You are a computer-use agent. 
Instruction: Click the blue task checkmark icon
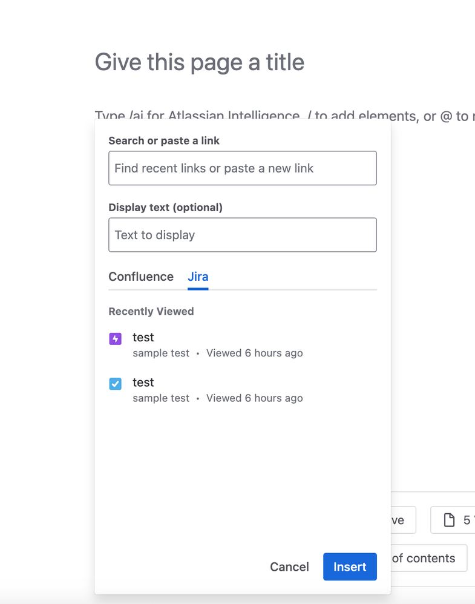(x=115, y=384)
